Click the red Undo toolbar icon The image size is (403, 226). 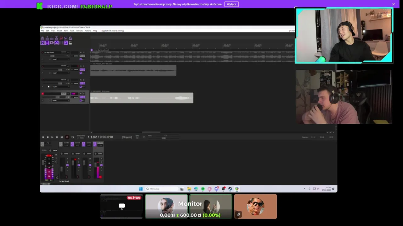(x=61, y=38)
